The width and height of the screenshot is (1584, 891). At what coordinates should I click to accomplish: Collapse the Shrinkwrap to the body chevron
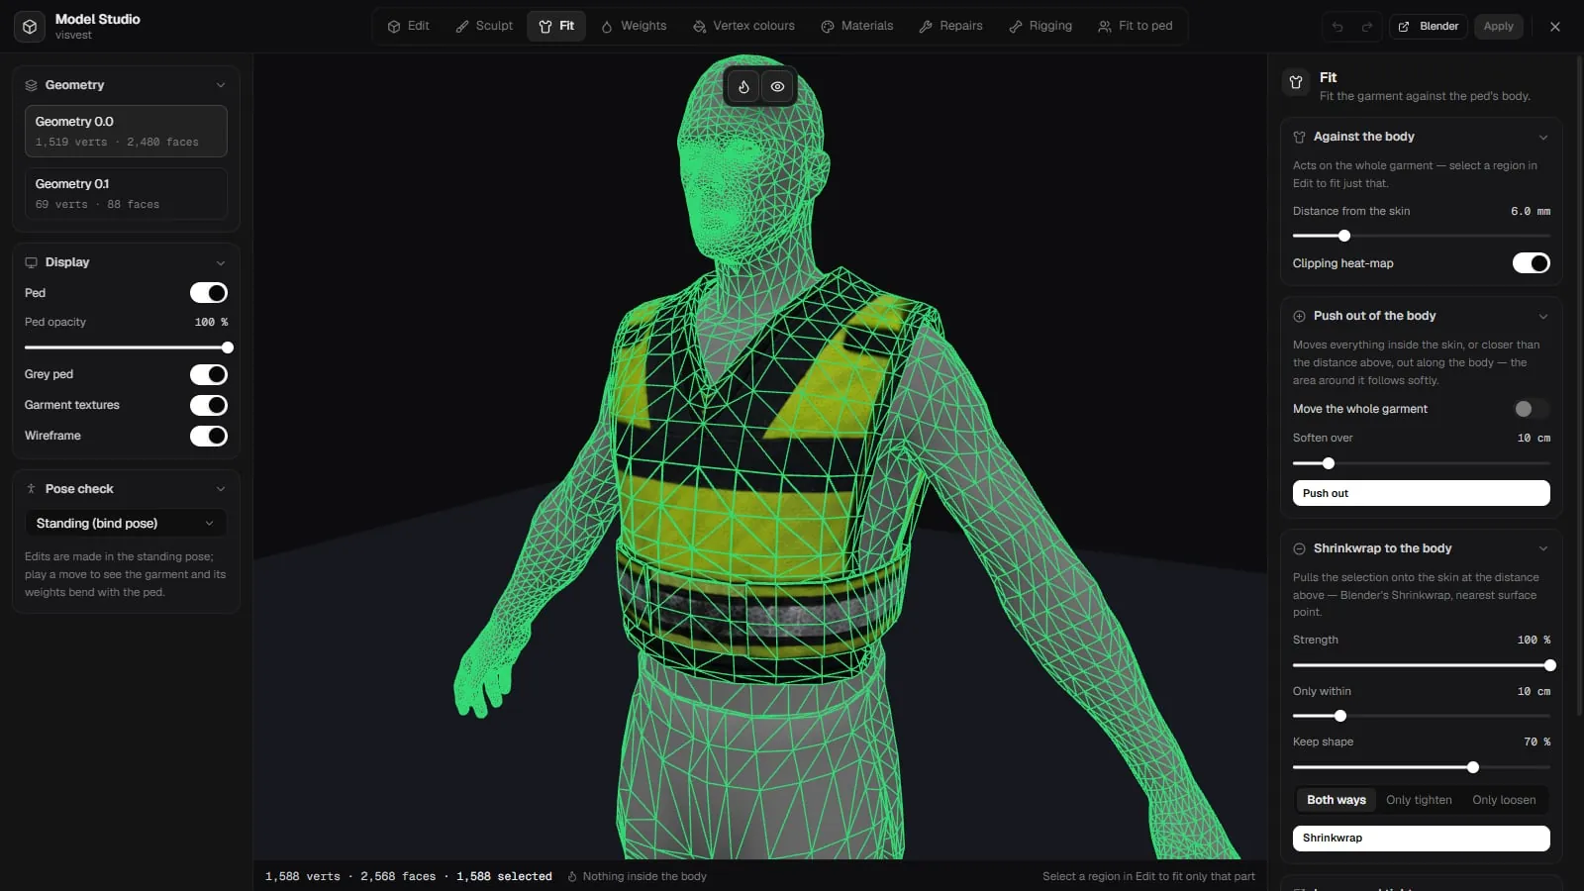click(1543, 548)
